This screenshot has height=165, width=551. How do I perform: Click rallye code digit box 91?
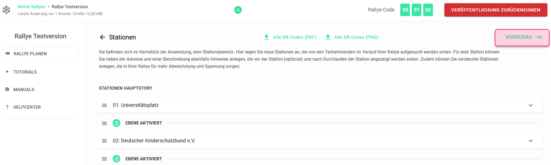pos(417,10)
